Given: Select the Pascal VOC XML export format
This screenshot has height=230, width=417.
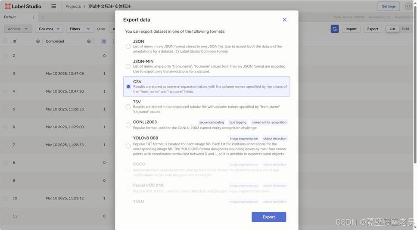Looking at the screenshot, I should coord(128,188).
